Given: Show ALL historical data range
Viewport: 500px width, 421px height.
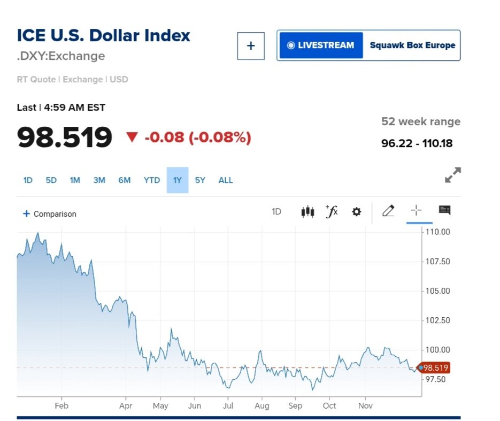Looking at the screenshot, I should click(x=226, y=180).
